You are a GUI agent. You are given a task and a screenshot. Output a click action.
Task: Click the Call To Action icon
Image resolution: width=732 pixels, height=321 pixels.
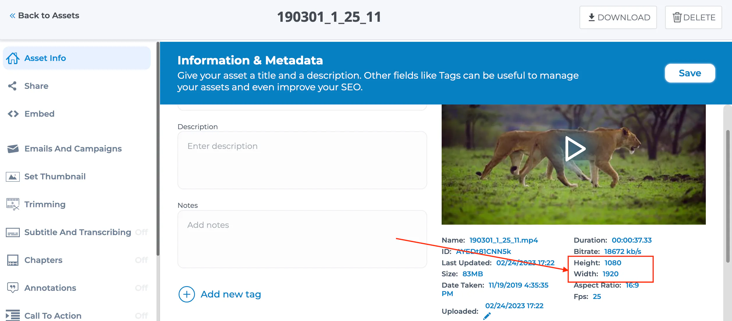(13, 315)
